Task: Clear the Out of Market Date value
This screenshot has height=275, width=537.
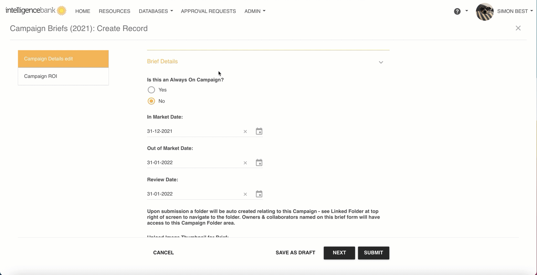Action: click(x=245, y=163)
